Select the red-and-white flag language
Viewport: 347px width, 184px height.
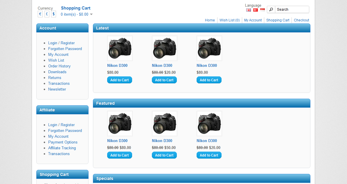pyautogui.click(x=263, y=10)
